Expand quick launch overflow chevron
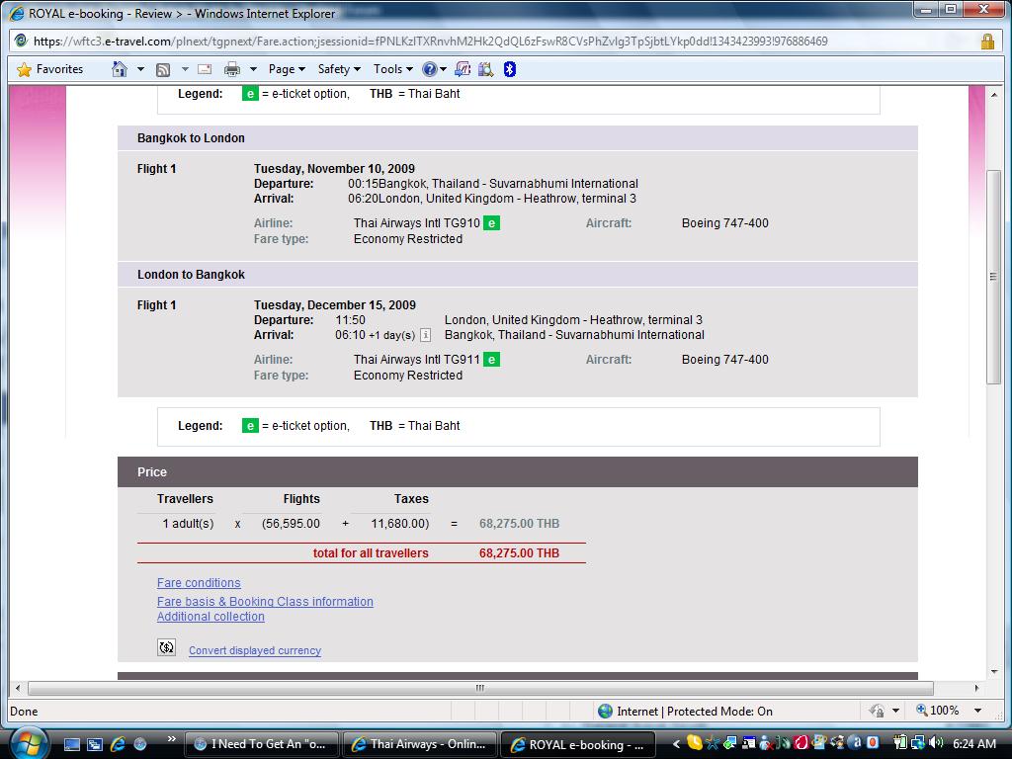Image resolution: width=1012 pixels, height=759 pixels. (x=172, y=739)
